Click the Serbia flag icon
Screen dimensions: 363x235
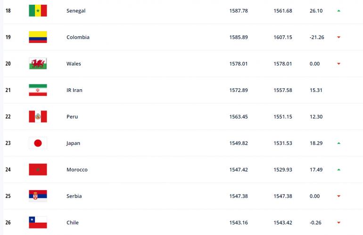(38, 196)
